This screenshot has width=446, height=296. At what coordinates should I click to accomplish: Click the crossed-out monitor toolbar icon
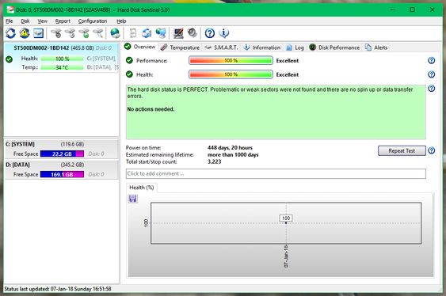coord(178,33)
